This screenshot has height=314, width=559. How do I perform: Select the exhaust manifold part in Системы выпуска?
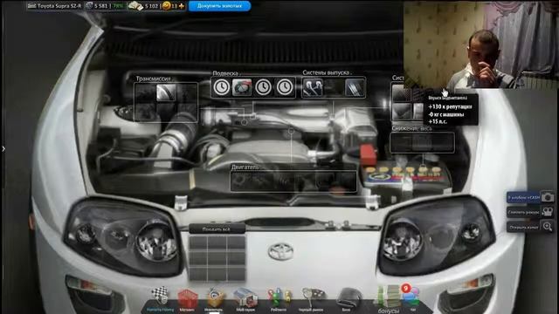tap(313, 87)
